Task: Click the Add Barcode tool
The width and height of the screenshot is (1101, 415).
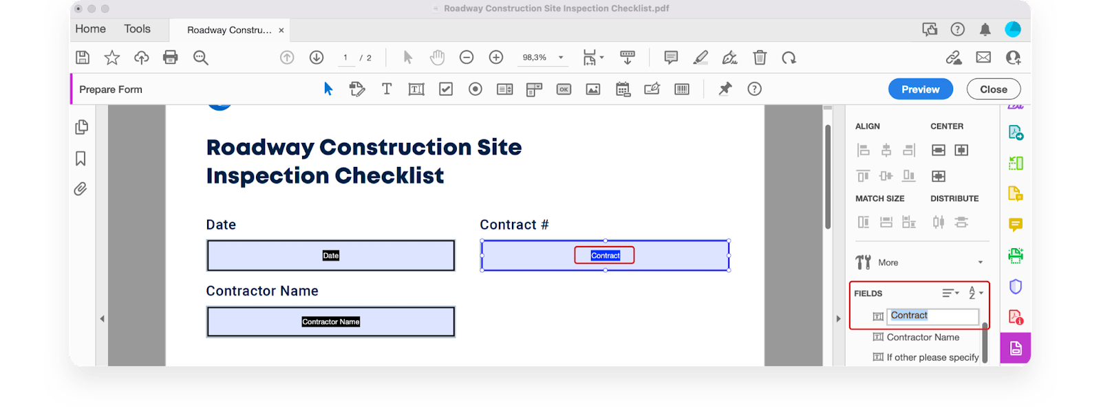Action: click(682, 89)
